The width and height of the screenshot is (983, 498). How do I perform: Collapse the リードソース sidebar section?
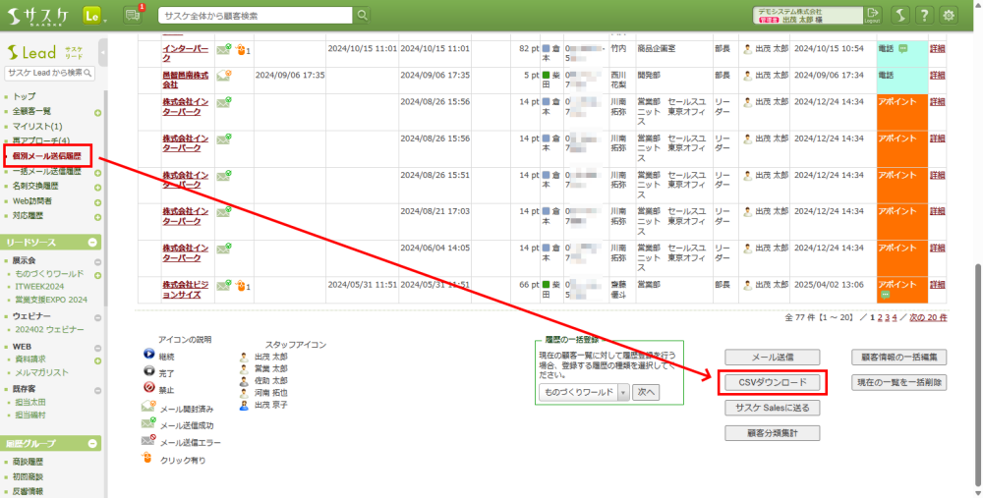pyautogui.click(x=93, y=242)
